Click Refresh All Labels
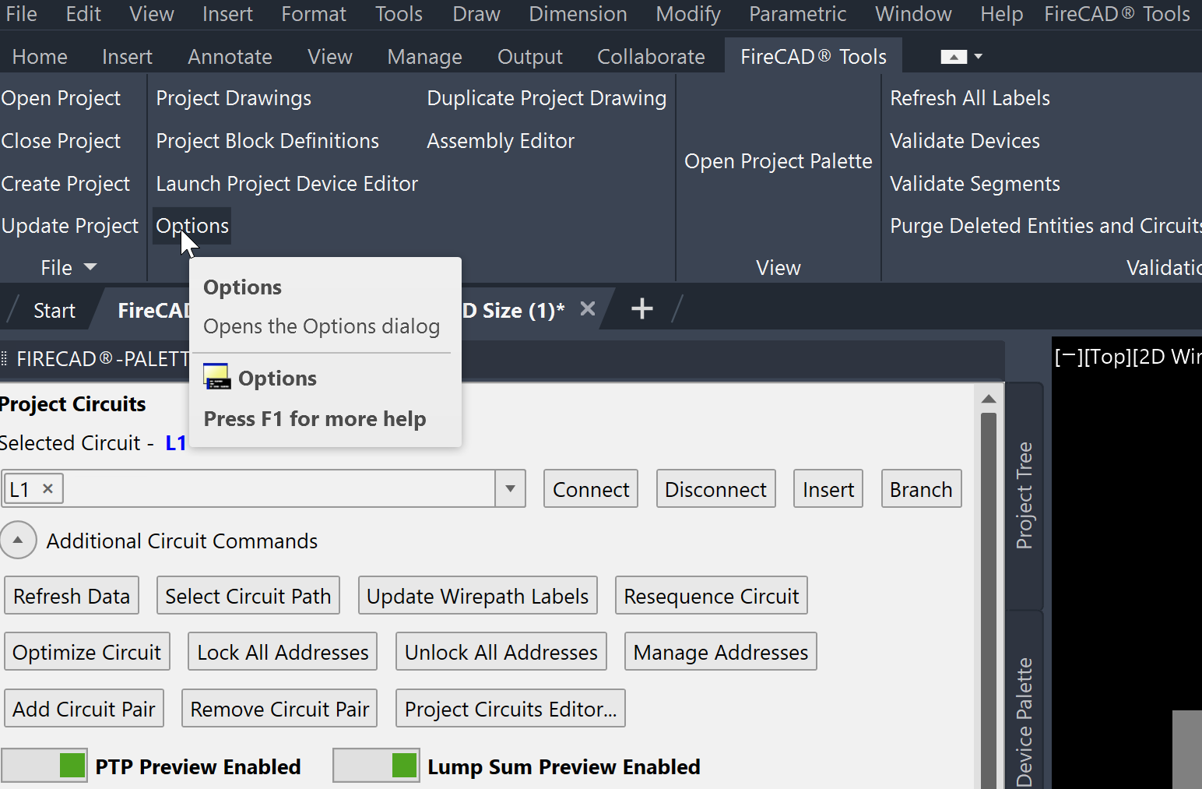Viewport: 1202px width, 789px height. click(x=970, y=98)
